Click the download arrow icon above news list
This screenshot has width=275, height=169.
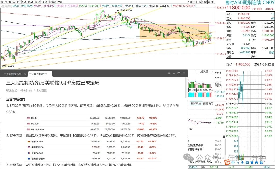pyautogui.click(x=224, y=136)
